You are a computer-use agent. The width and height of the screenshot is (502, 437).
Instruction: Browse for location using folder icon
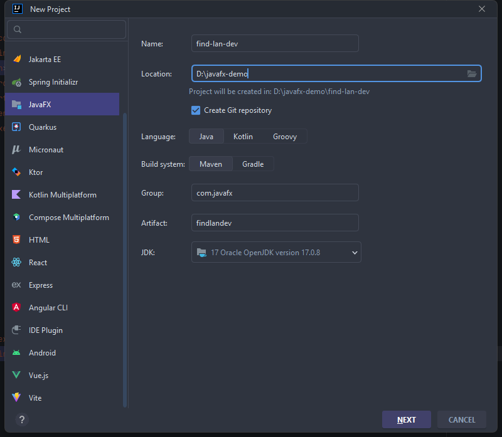[472, 74]
